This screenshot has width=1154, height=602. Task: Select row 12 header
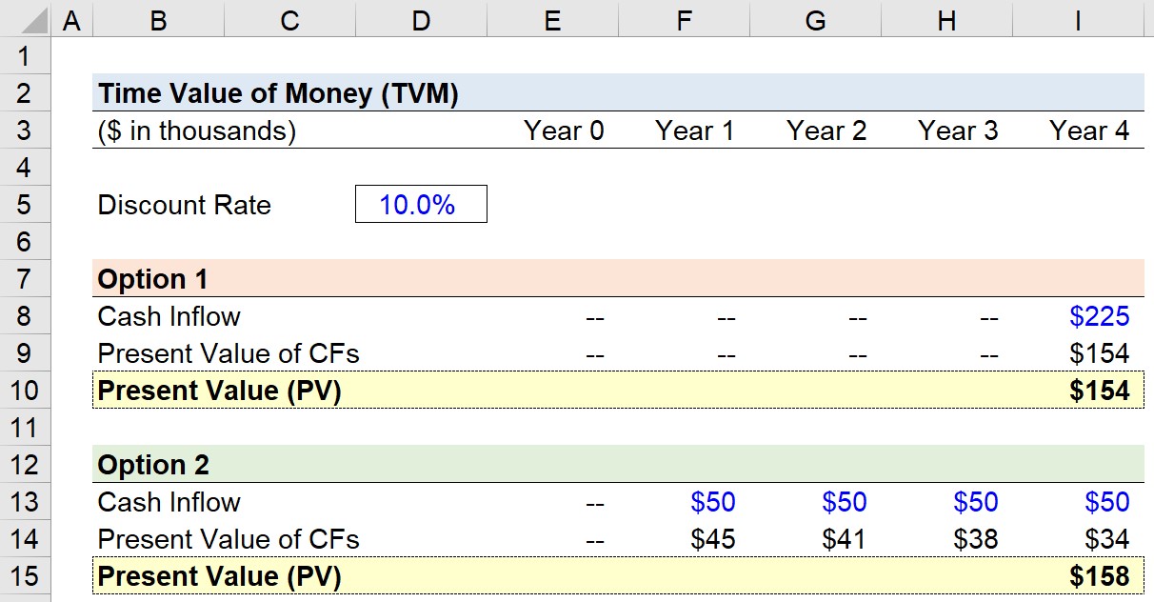(x=26, y=464)
